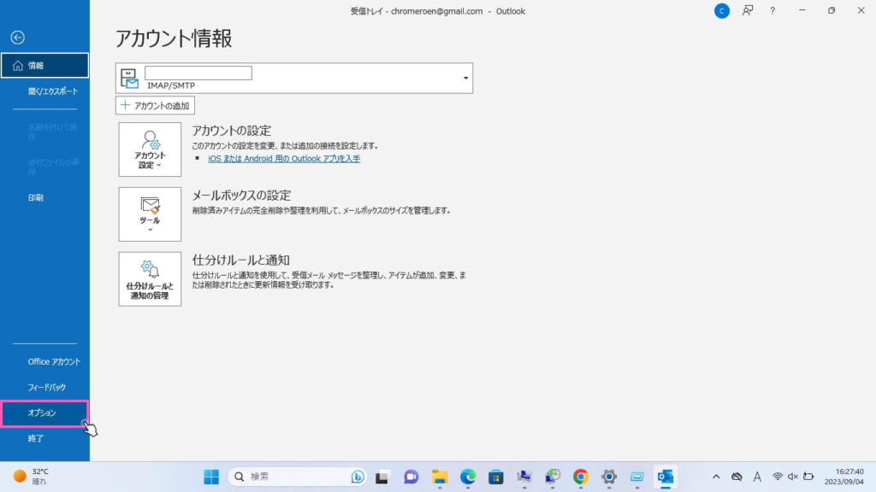Click the muted volume tray icon
This screenshot has height=492, width=876.
[x=793, y=477]
